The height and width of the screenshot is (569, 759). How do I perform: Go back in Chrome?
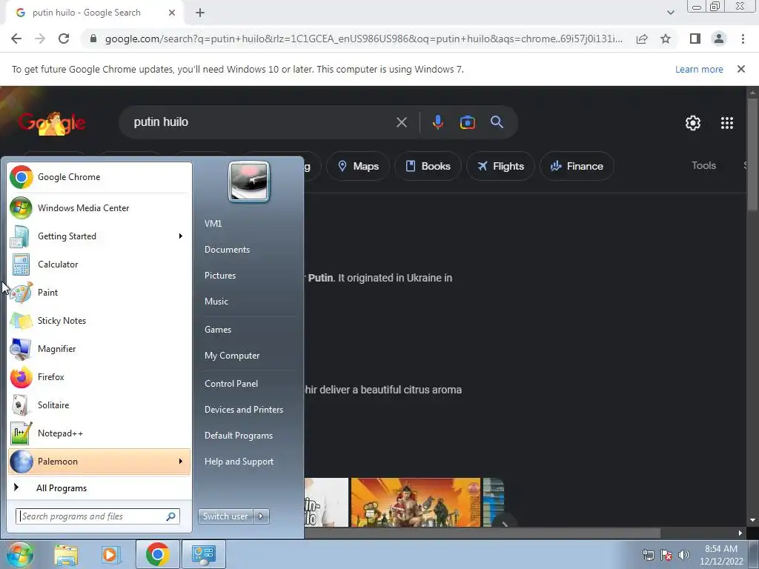click(x=16, y=39)
